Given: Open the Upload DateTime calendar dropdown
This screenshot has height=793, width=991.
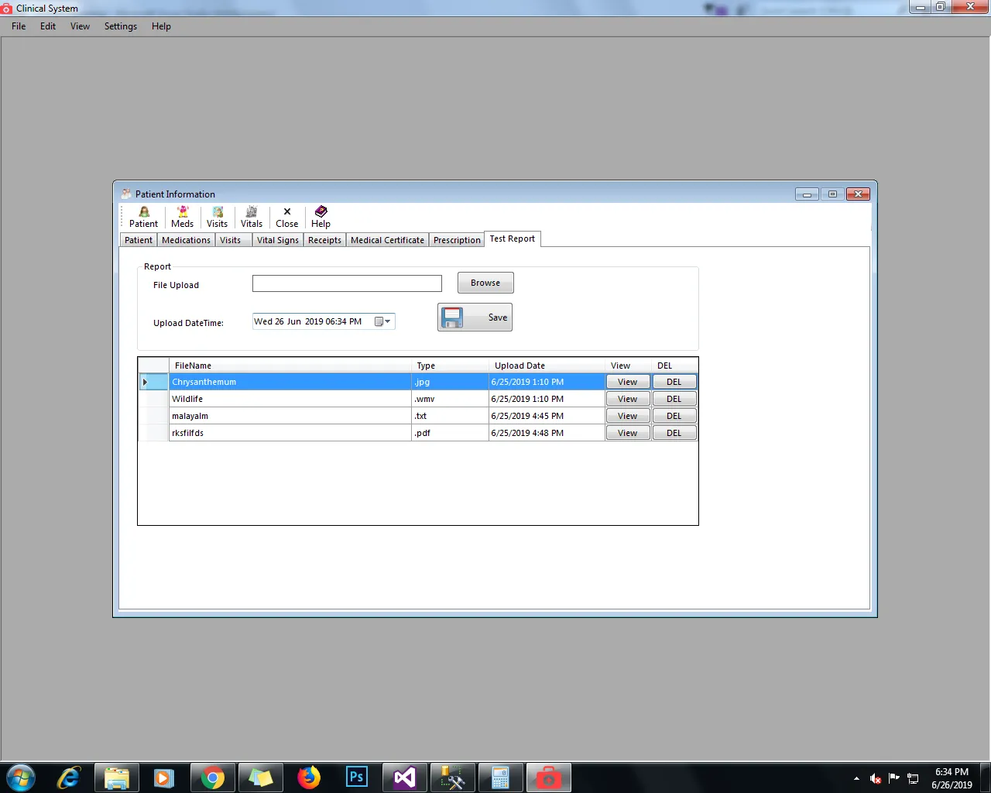Looking at the screenshot, I should 382,321.
